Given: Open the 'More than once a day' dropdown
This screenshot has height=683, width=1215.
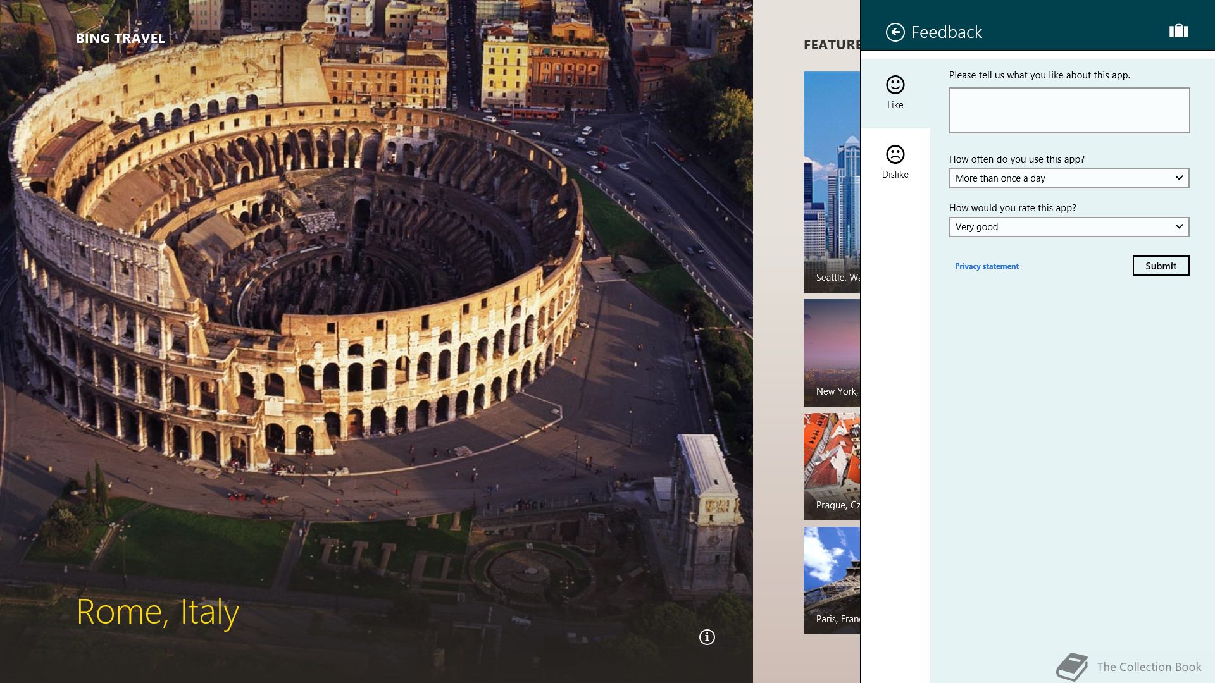Looking at the screenshot, I should pos(1069,178).
